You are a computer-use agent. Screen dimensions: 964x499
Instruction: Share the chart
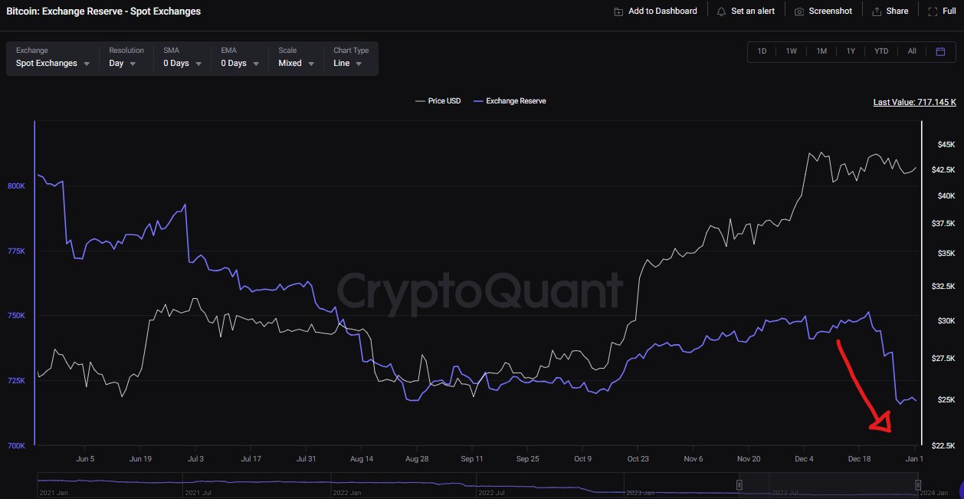click(x=890, y=11)
